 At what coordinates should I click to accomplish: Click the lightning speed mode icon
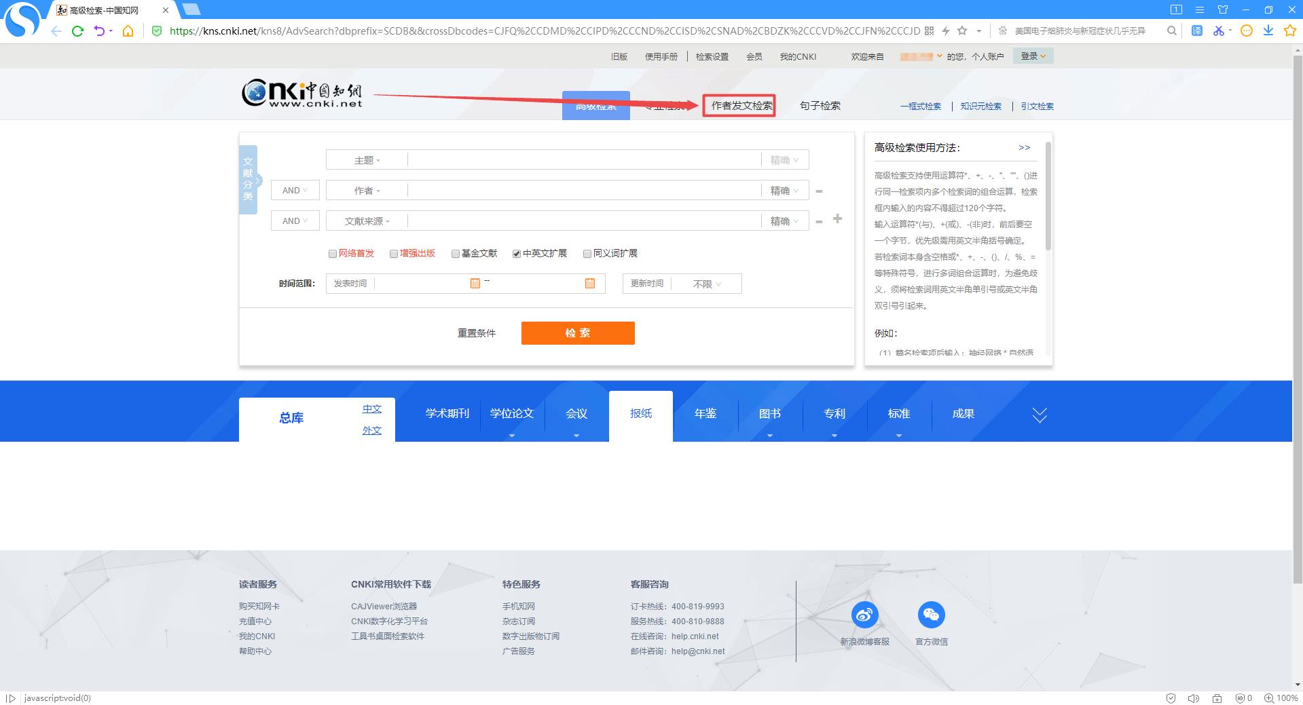coord(946,31)
